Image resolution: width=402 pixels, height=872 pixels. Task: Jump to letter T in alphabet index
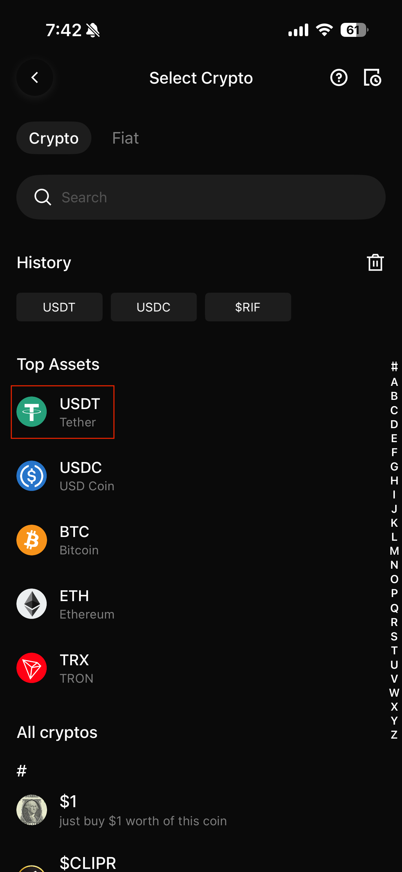(x=394, y=651)
